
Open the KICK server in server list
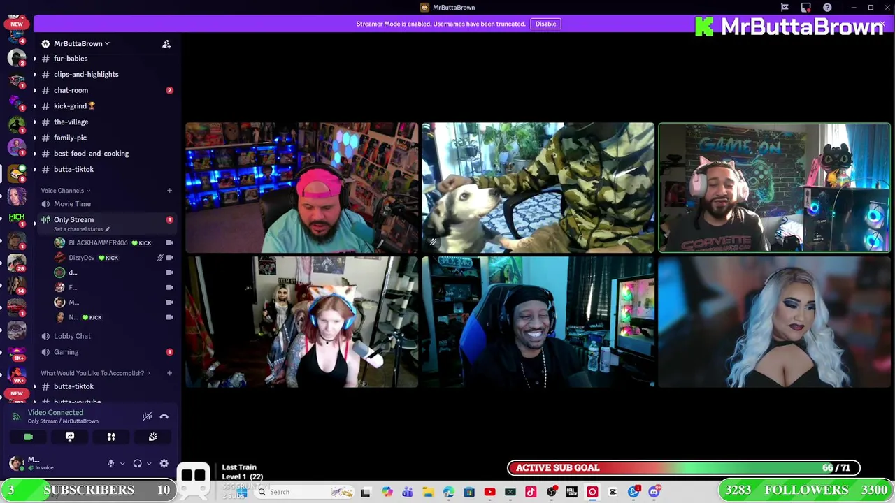[17, 219]
